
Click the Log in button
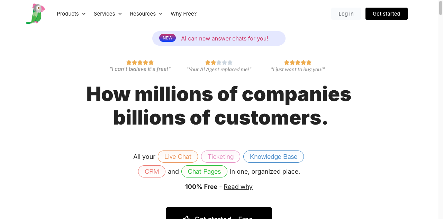[346, 14]
